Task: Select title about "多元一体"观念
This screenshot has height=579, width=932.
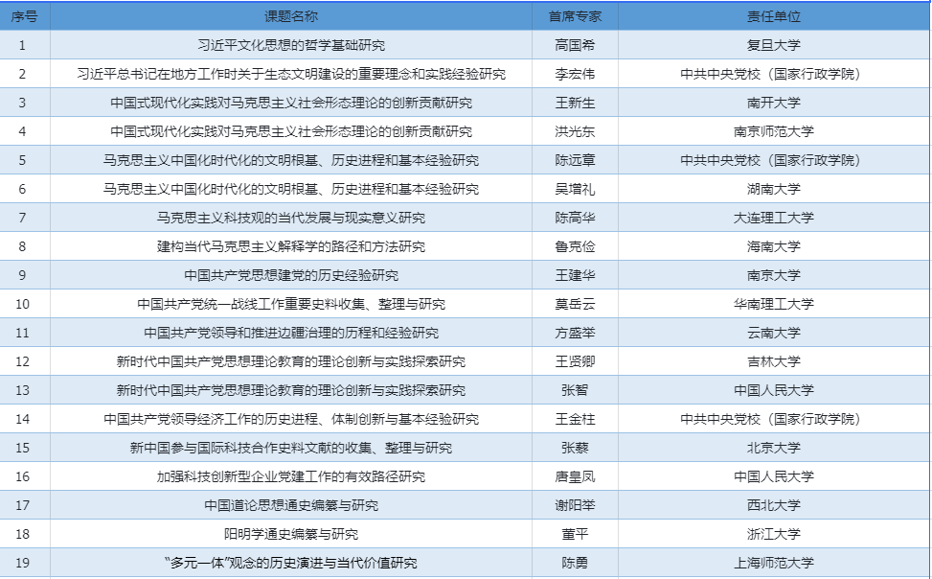Action: (291, 563)
